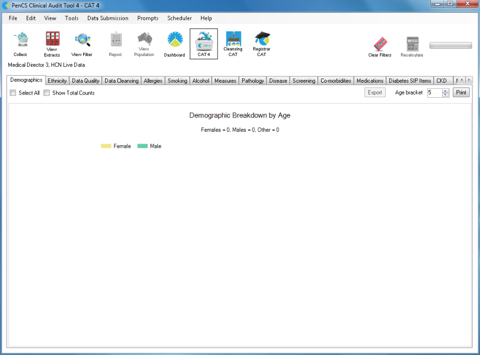Clear Filters with the eraser icon
480x355 pixels.
pos(380,46)
